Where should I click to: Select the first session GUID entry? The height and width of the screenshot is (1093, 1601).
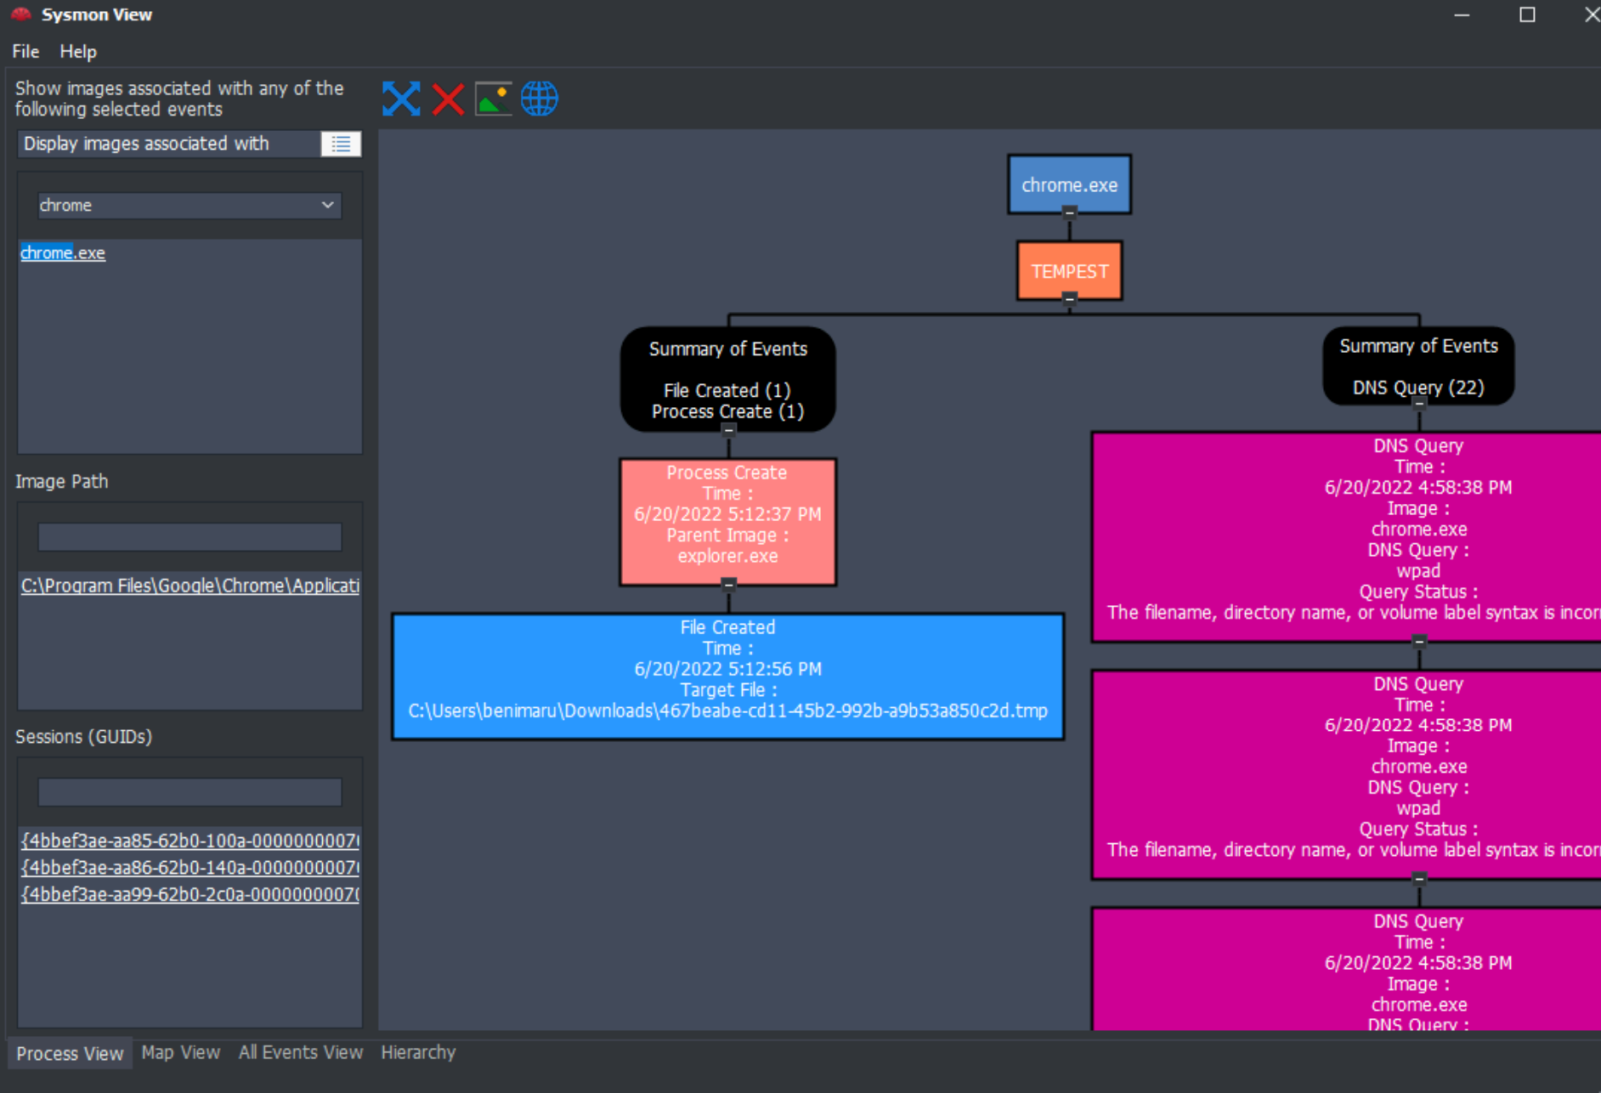(189, 841)
